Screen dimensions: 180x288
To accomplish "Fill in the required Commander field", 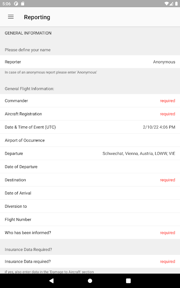I will [90, 101].
